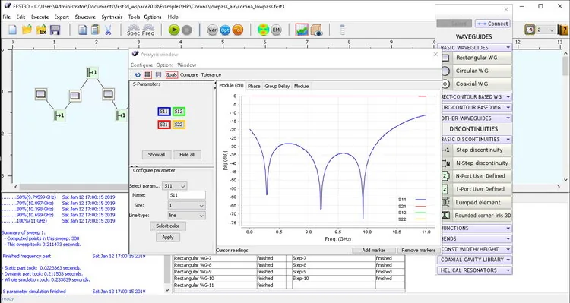
Task: Click the green Run simulation play icon
Action: coord(174,30)
